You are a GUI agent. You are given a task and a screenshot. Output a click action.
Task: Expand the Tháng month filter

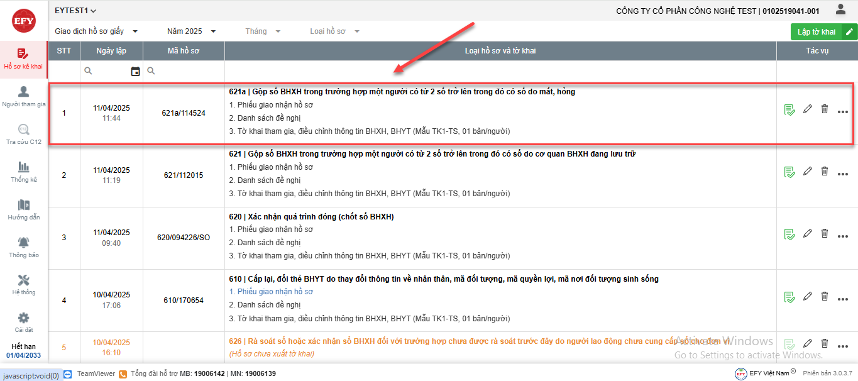tap(263, 31)
